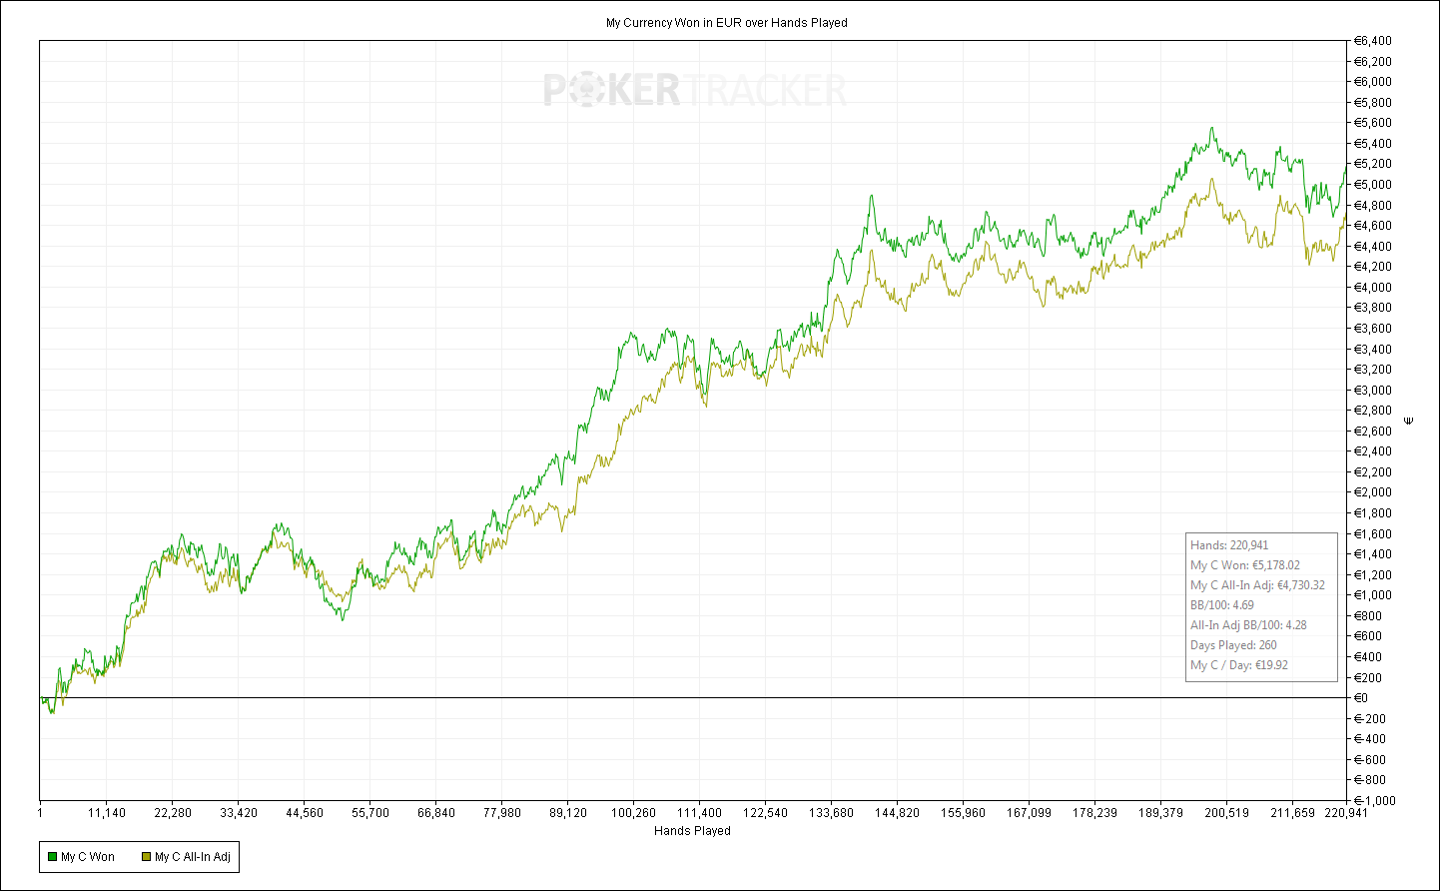Click the BB/100: 4.69 stat line
1440x891 pixels.
(x=1221, y=605)
